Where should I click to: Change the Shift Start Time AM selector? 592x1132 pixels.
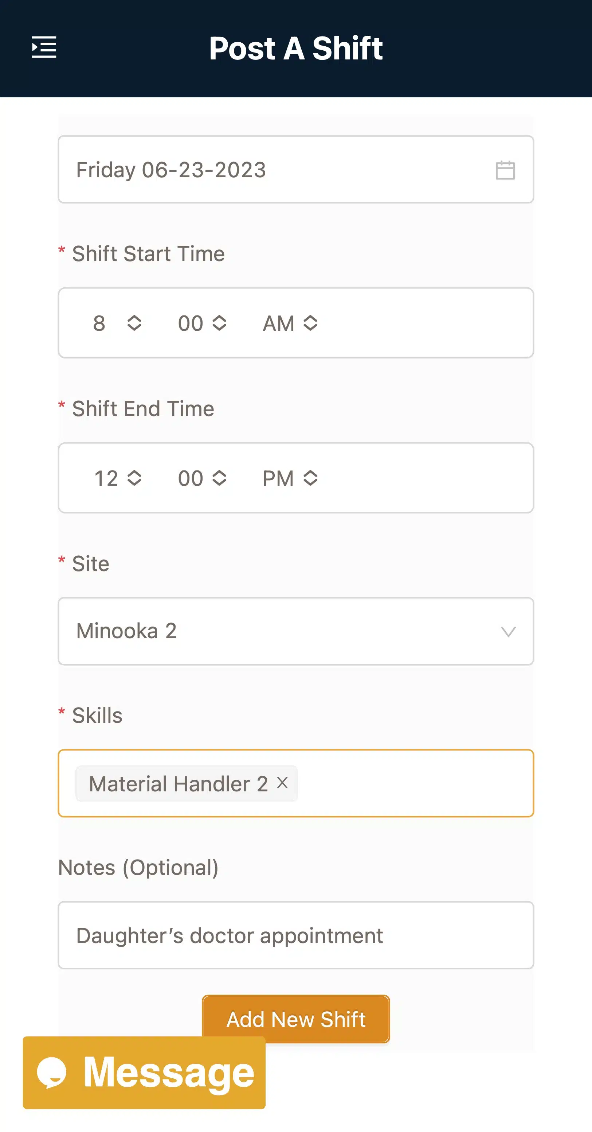(x=290, y=323)
